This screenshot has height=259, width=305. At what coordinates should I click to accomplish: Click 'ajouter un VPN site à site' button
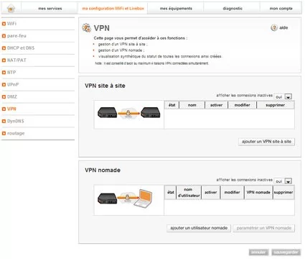click(266, 142)
